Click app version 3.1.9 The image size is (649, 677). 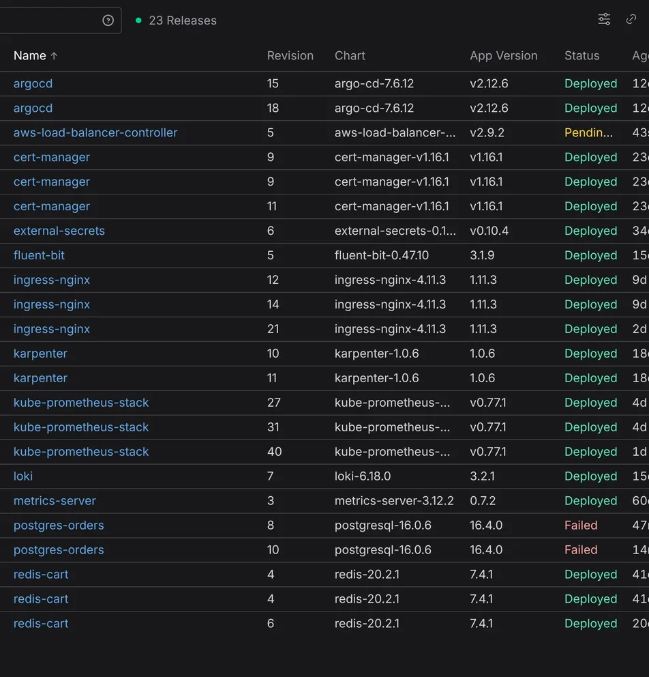click(482, 255)
